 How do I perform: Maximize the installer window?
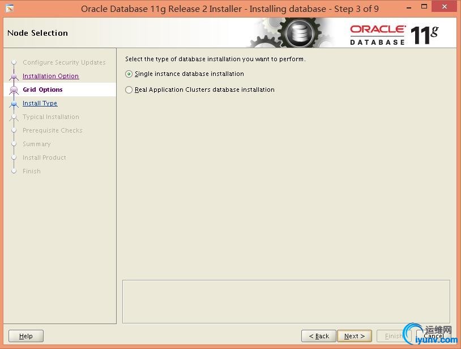(x=424, y=6)
